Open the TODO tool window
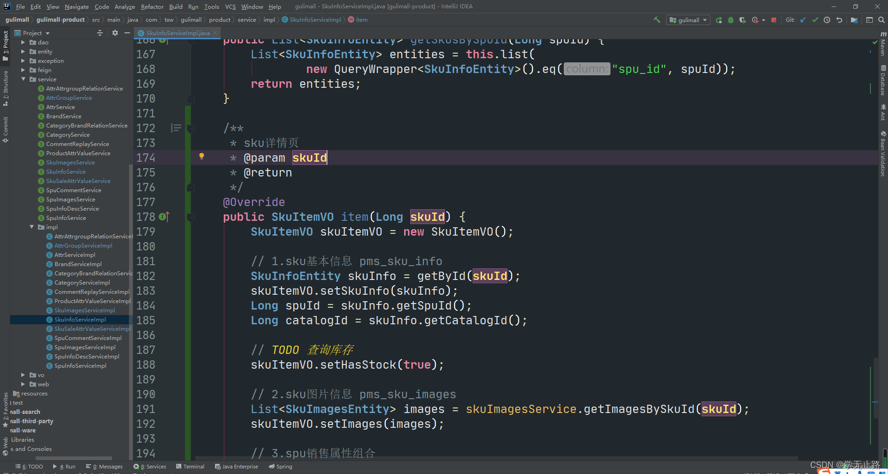888x474 pixels. [29, 467]
